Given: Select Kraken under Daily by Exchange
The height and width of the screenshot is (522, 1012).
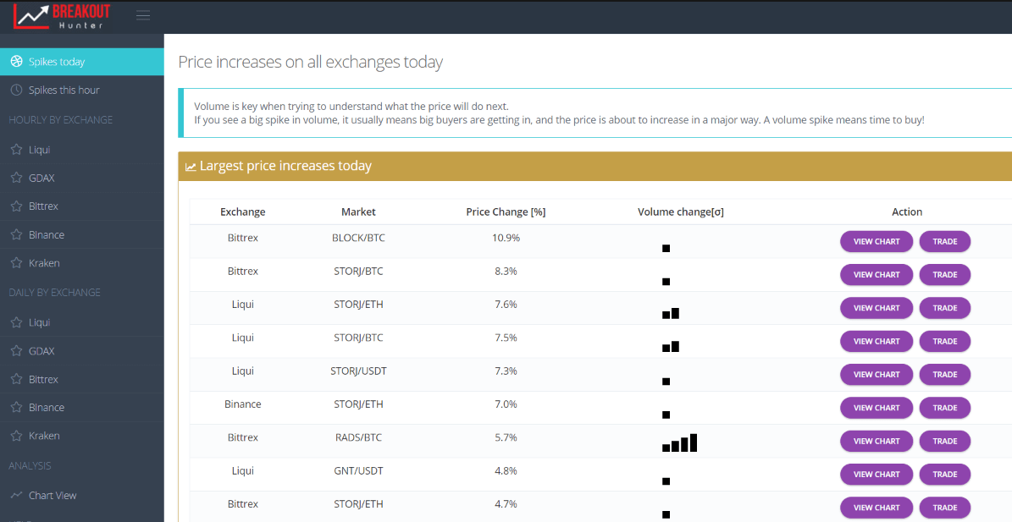Looking at the screenshot, I should coord(82,436).
